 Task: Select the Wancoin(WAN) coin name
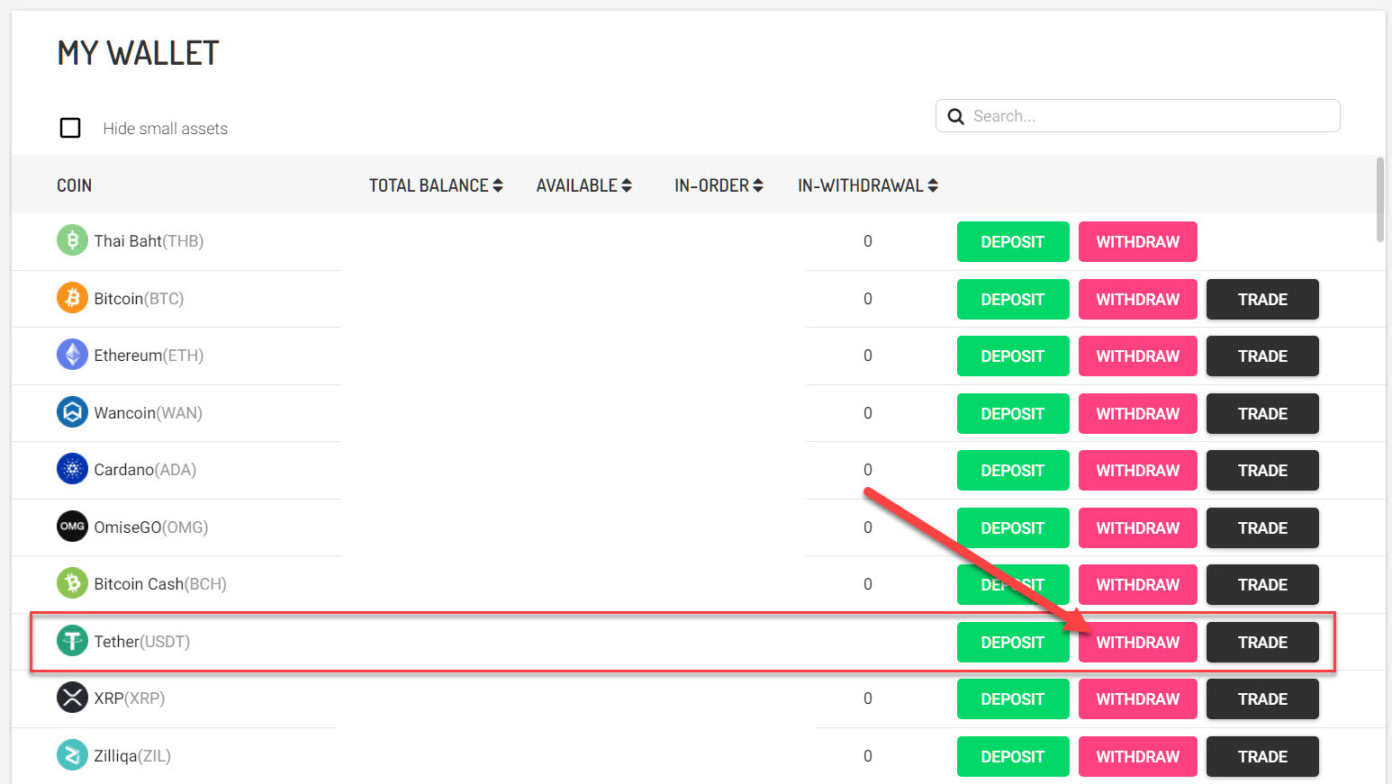[148, 412]
